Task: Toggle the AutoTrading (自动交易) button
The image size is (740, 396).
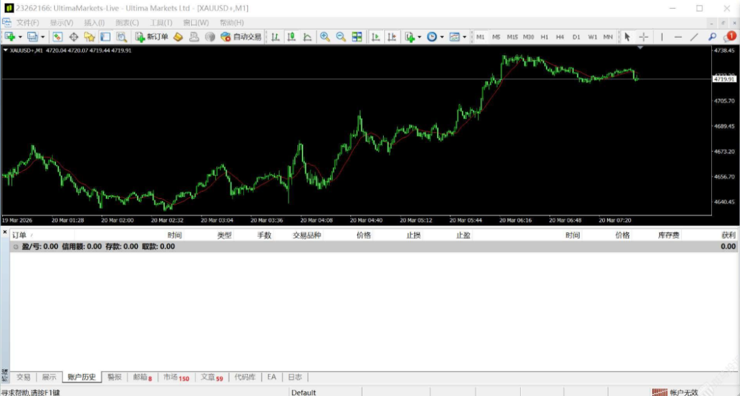Action: (x=241, y=37)
